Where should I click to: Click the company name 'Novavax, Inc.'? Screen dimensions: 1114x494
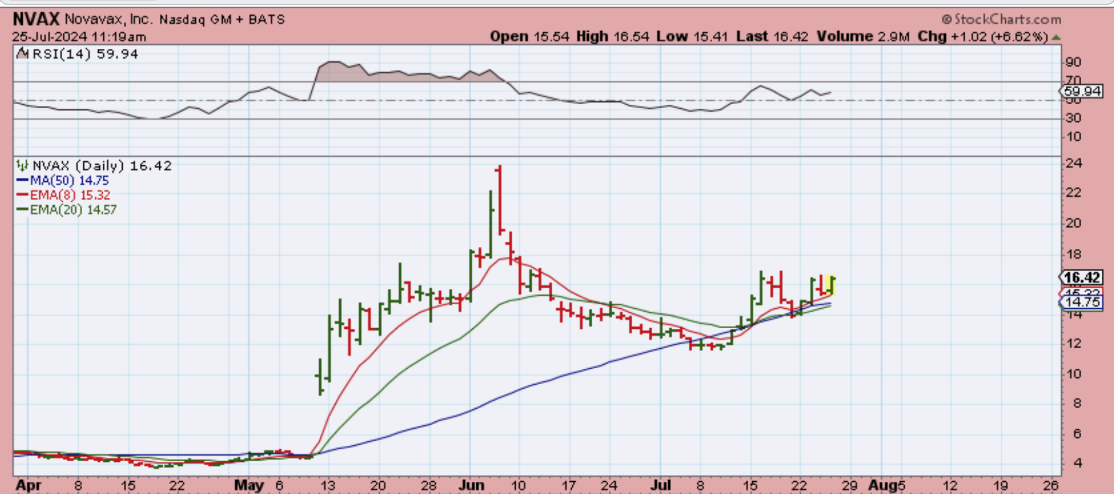[x=108, y=19]
